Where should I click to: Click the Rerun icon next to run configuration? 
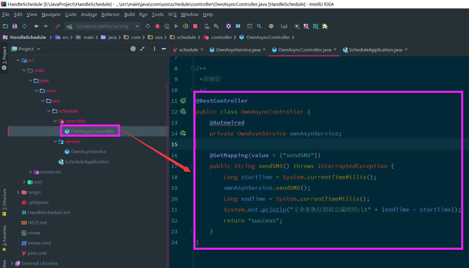[x=148, y=26]
